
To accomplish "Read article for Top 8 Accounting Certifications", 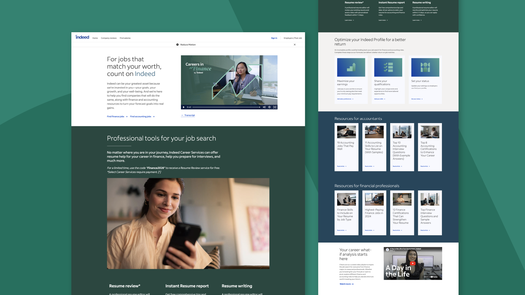I will point(425,166).
